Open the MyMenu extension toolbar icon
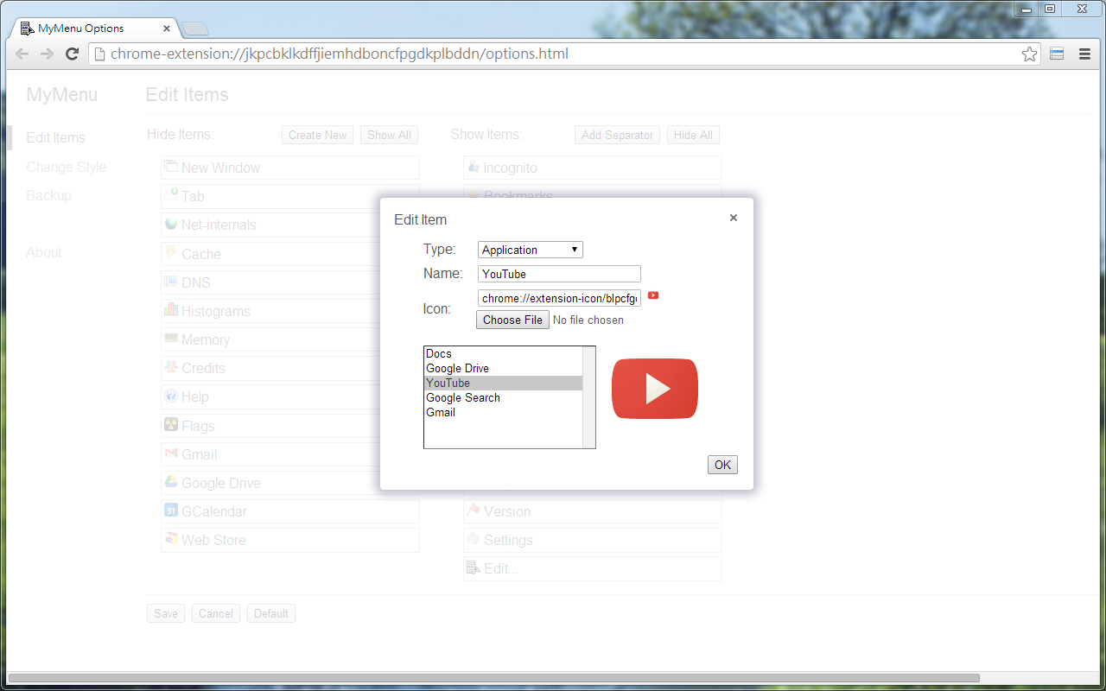The height and width of the screenshot is (691, 1106). 1056,54
